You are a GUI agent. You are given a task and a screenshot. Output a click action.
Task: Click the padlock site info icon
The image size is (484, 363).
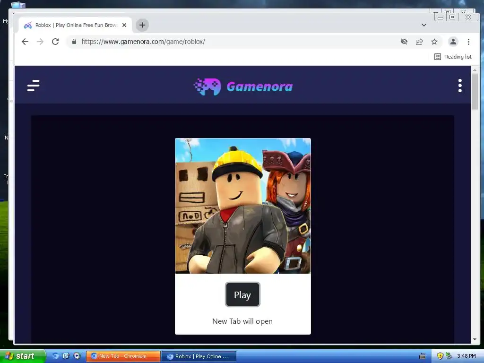(x=74, y=42)
